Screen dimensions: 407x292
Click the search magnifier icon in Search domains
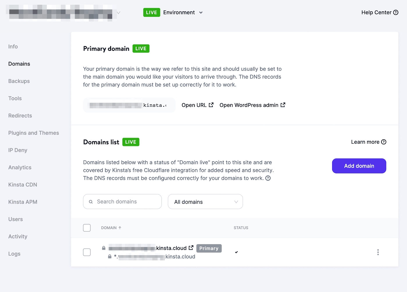pyautogui.click(x=91, y=201)
